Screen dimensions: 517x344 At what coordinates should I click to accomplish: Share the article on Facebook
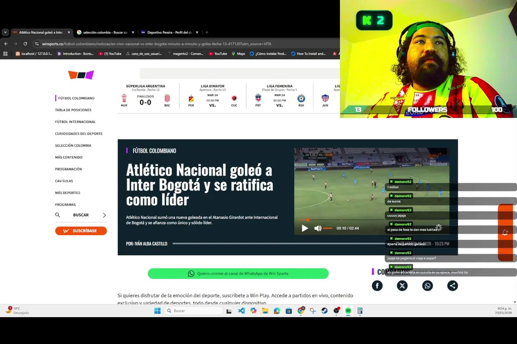click(x=377, y=286)
